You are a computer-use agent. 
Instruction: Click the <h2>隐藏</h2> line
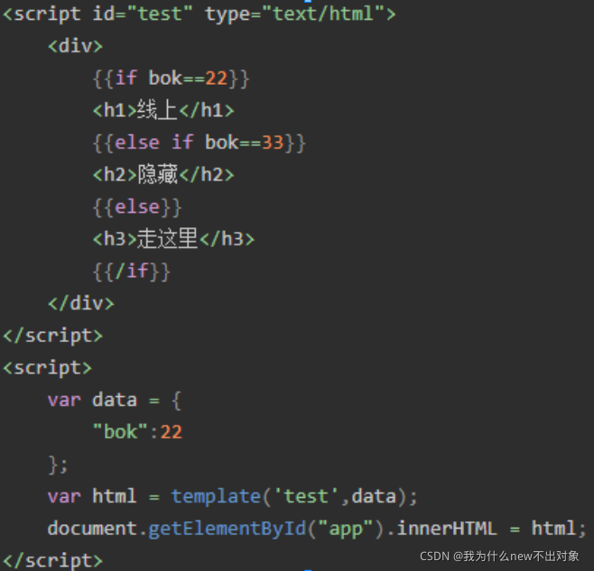coord(163,175)
